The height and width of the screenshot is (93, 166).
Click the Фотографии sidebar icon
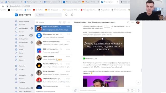pyautogui.click(x=16, y=42)
